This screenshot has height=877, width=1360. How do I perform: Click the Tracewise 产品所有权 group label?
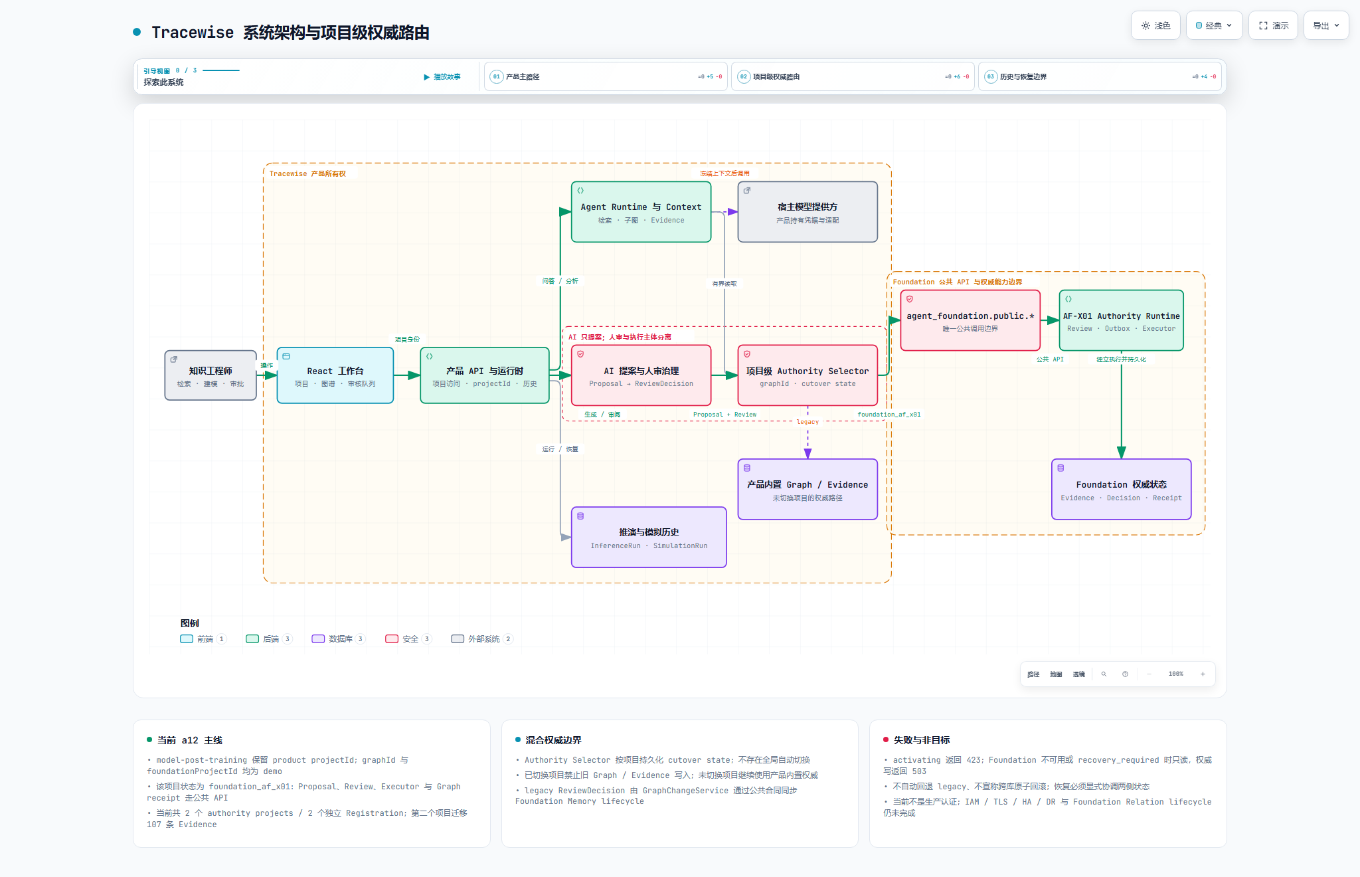(x=307, y=174)
